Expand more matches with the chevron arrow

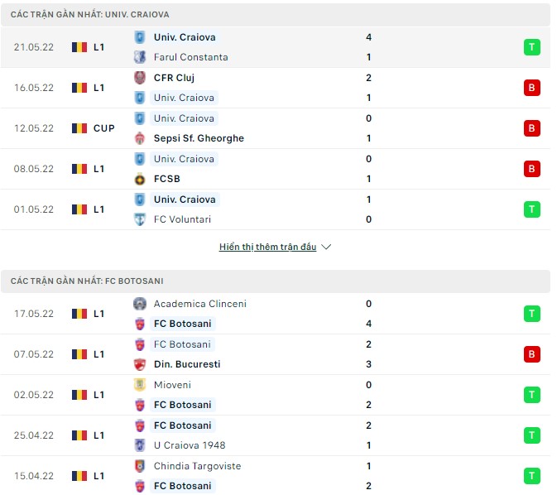pyautogui.click(x=326, y=247)
